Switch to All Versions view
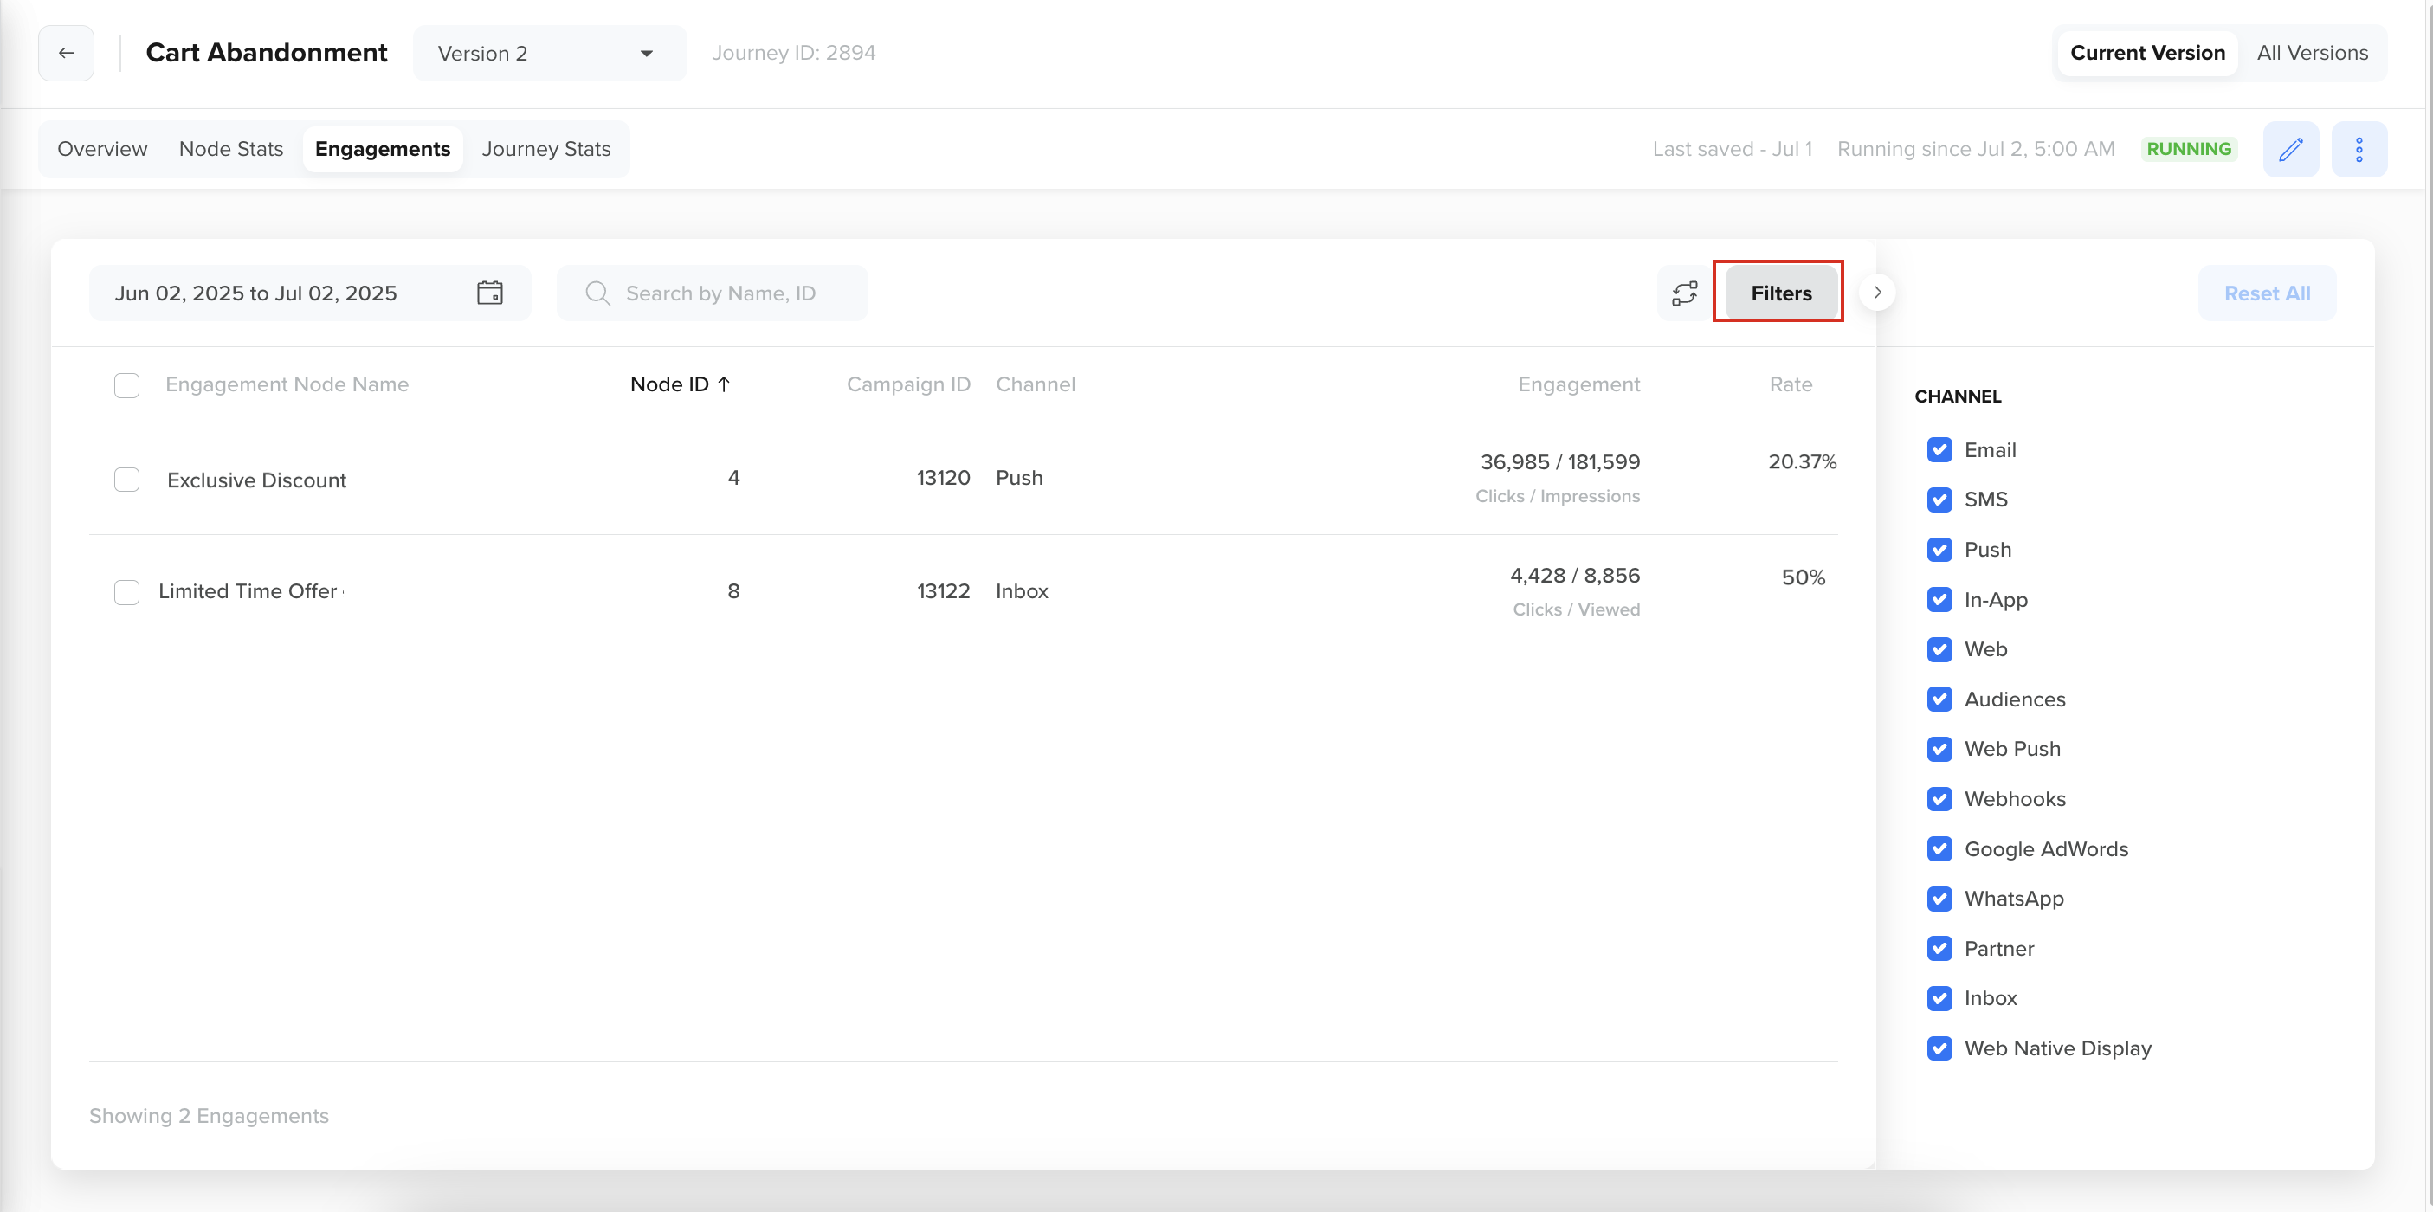The image size is (2433, 1212). (x=2312, y=53)
